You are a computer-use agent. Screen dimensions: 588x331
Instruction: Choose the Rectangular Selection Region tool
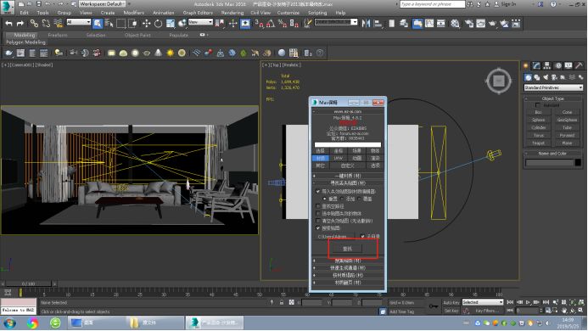point(120,23)
